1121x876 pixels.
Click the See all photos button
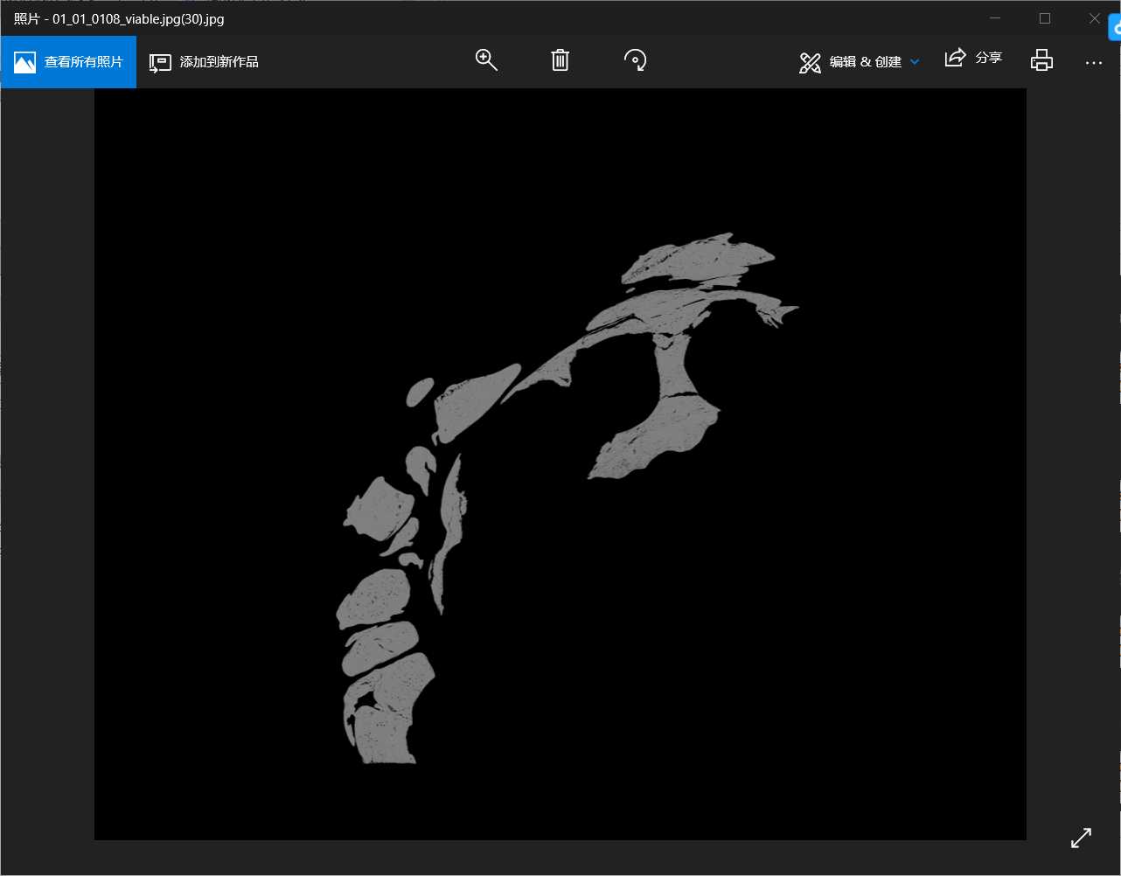tap(68, 62)
